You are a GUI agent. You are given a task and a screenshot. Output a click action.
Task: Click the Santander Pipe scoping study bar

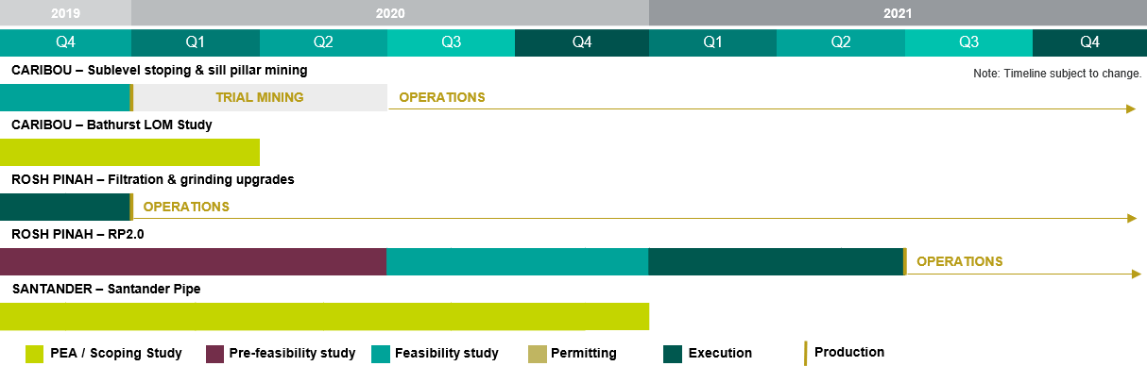coord(324,316)
